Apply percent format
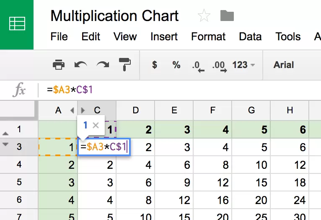 (x=176, y=65)
